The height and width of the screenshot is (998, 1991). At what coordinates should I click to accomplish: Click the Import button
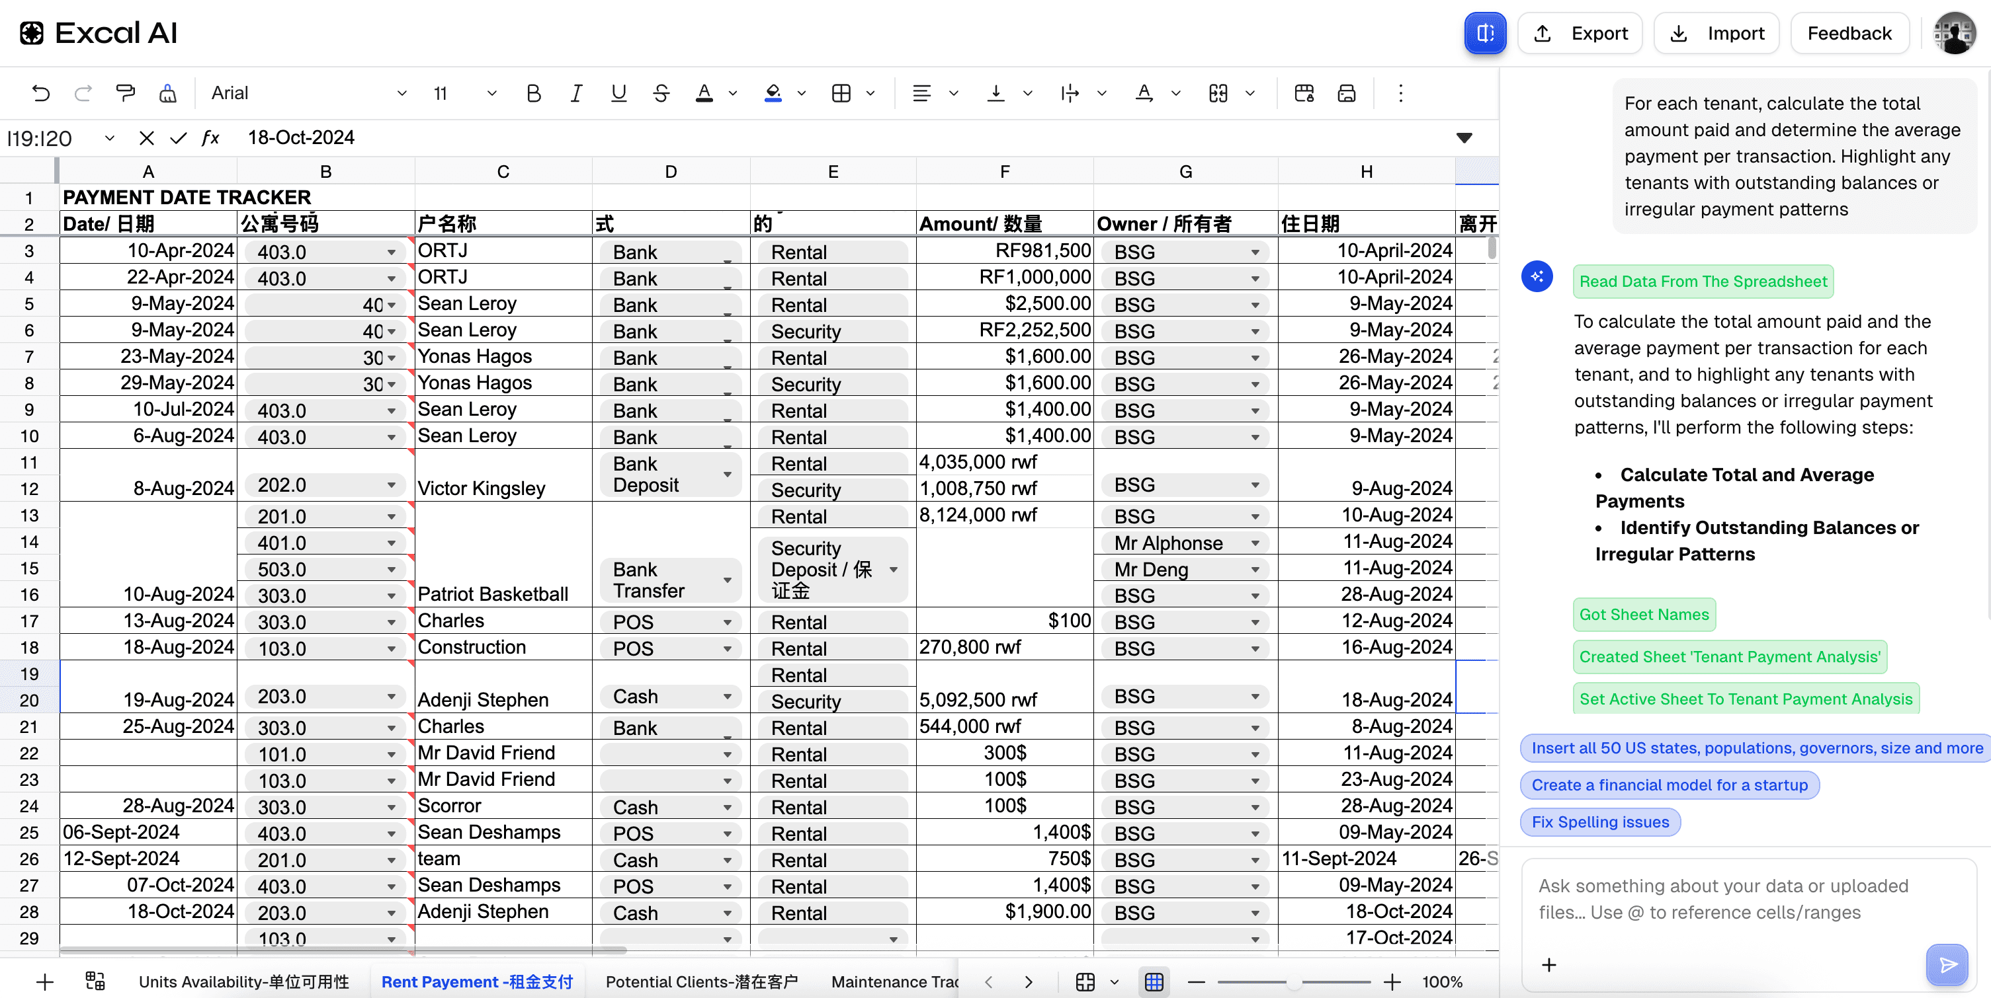click(x=1716, y=33)
